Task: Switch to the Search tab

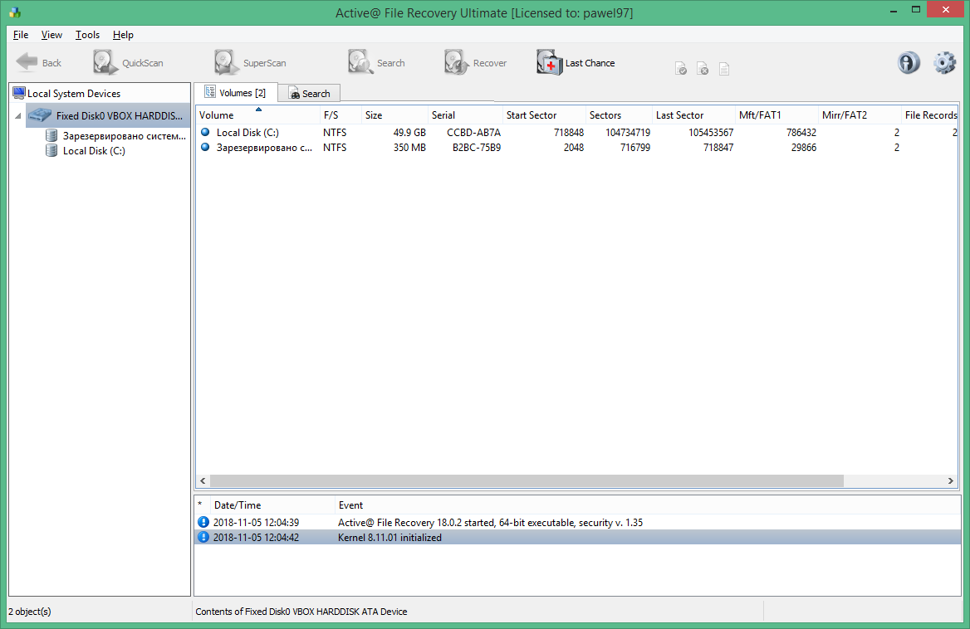Action: coord(309,93)
